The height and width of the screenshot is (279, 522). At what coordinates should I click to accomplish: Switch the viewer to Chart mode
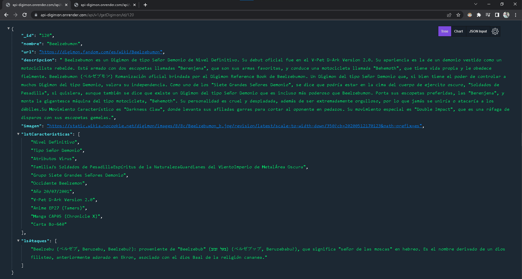(x=458, y=31)
